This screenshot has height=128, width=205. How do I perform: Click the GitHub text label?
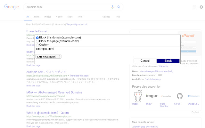(177, 104)
